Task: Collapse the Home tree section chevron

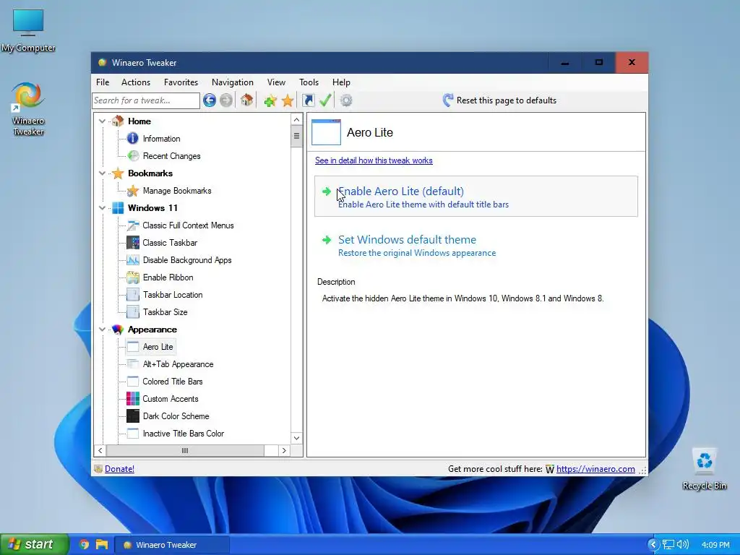Action: [102, 121]
